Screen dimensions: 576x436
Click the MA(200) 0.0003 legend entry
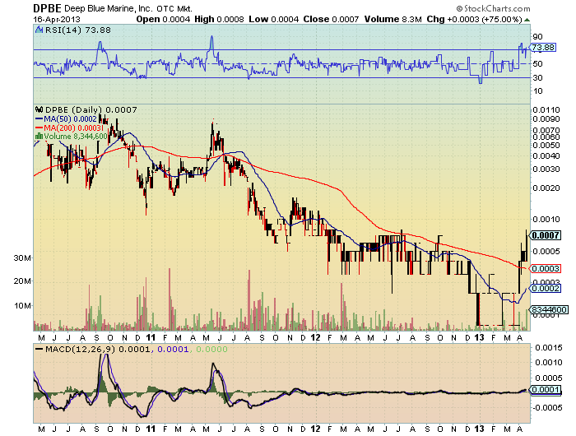[x=69, y=128]
